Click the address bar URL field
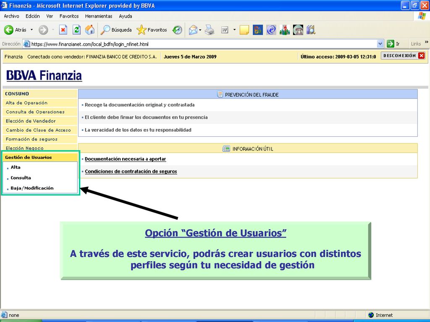 point(203,44)
